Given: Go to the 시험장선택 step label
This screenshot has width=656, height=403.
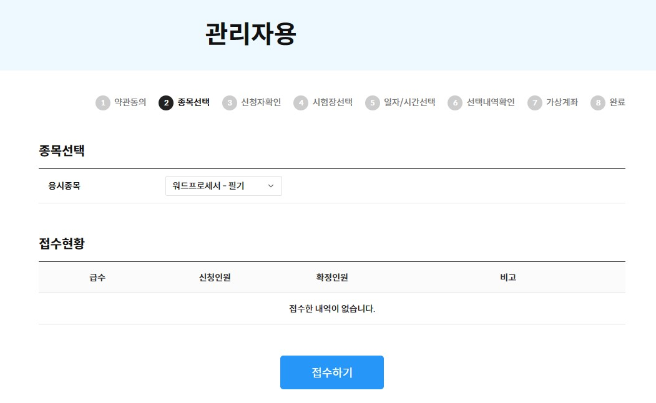Looking at the screenshot, I should tap(333, 102).
